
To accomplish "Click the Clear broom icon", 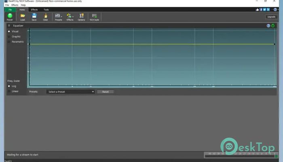I will (45, 17).
